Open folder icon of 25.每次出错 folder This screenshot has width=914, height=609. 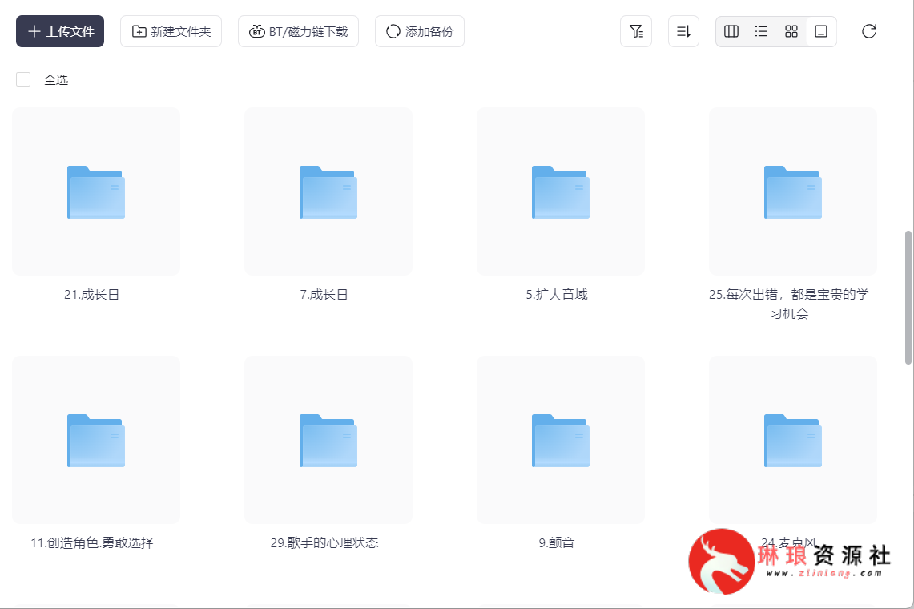tap(793, 192)
